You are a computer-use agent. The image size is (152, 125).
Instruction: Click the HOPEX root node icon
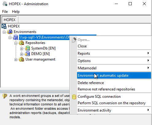coord(4,26)
